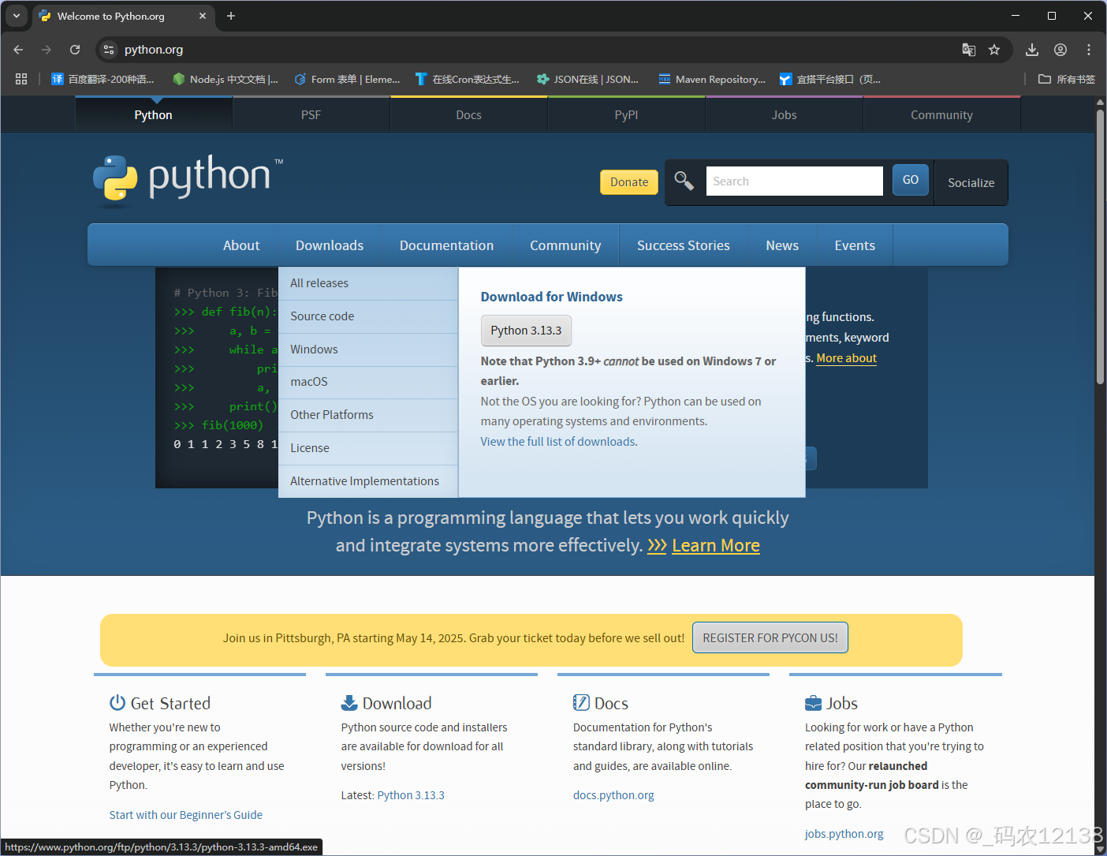Open the Form 表单 Element bookmark
1107x856 pixels.
point(347,79)
